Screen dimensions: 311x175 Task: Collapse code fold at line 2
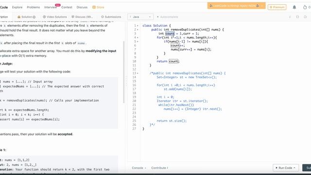[x=138, y=30]
